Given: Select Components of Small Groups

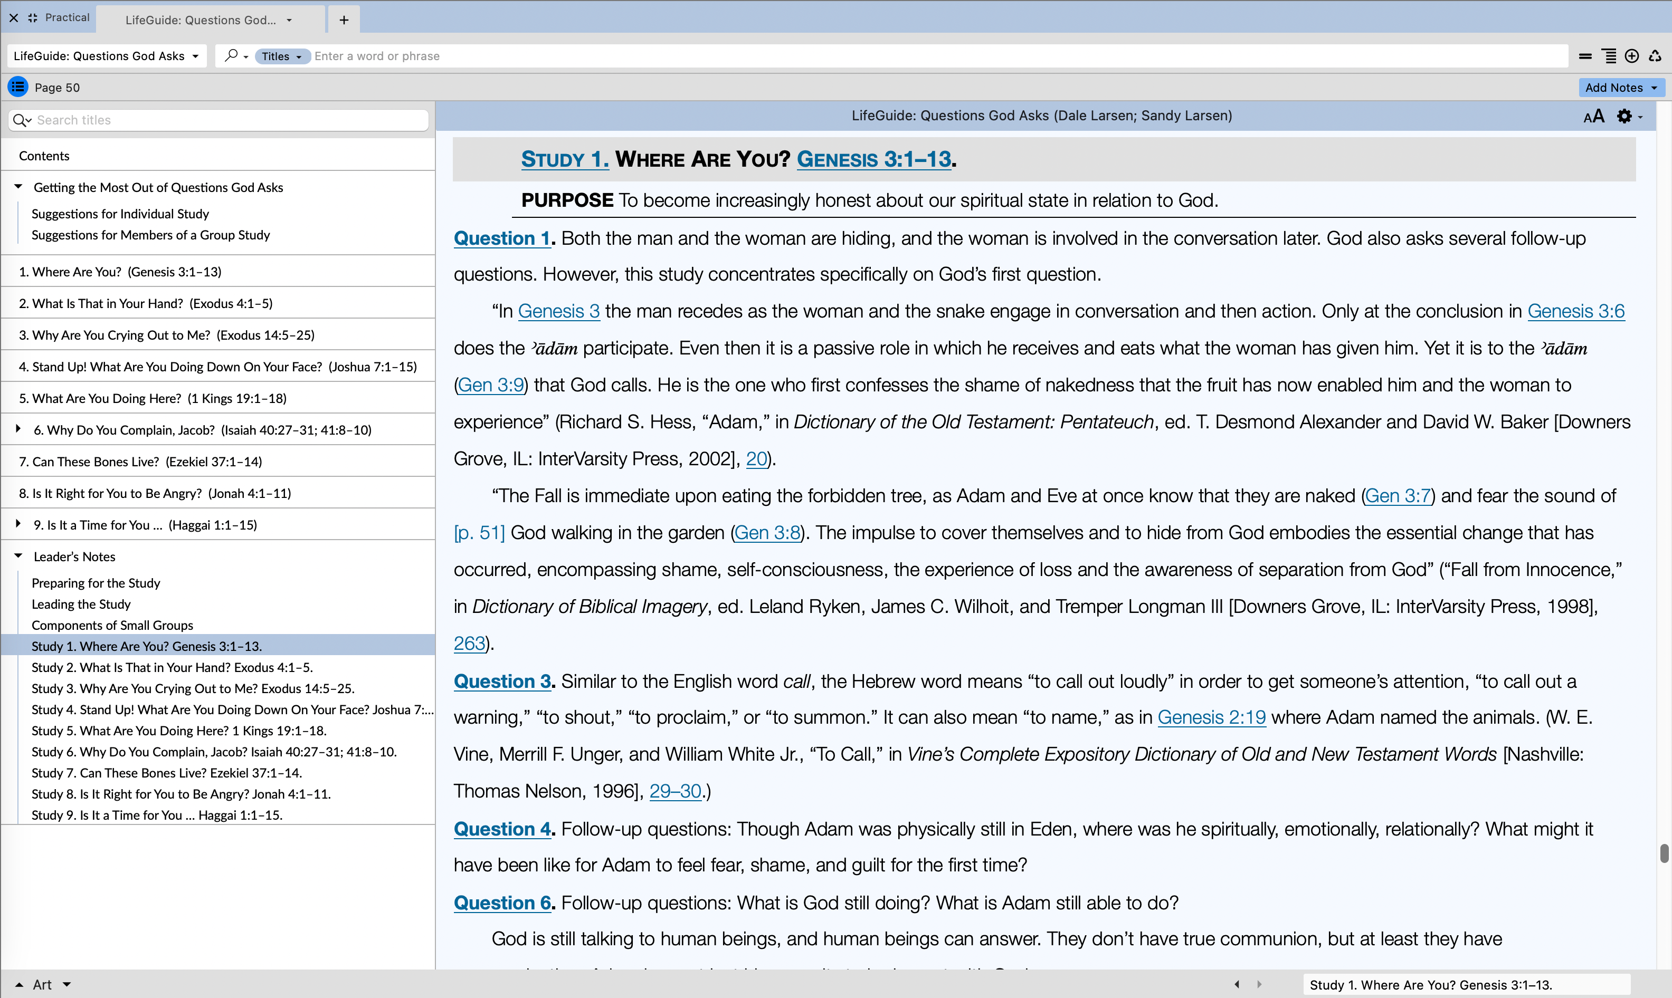Looking at the screenshot, I should (112, 625).
